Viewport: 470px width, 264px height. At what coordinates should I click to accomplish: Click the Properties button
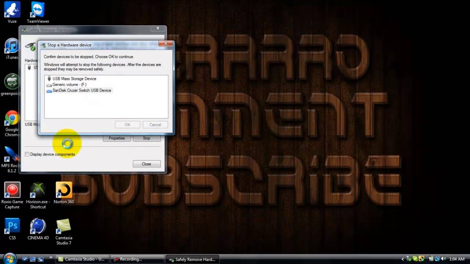click(117, 138)
